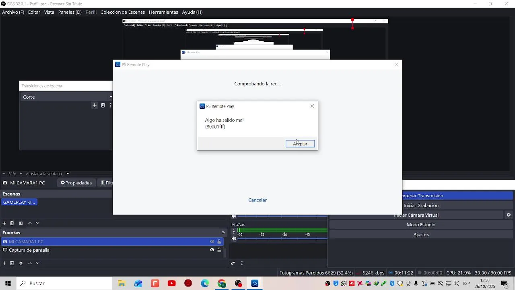
Task: Move scene down in Escenas toolbar
Action: pos(37,223)
